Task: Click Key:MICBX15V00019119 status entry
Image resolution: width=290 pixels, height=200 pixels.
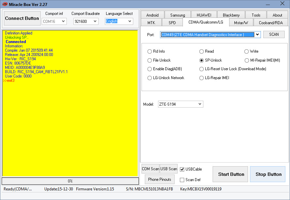Action: coord(201,189)
